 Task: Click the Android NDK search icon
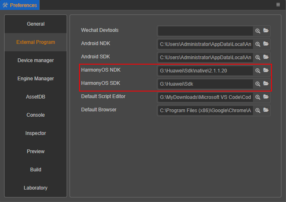pyautogui.click(x=257, y=44)
